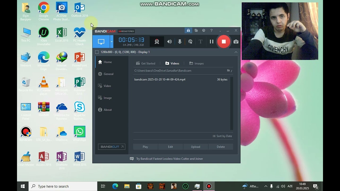Expand the recording mode dropdown arrow

112,42
